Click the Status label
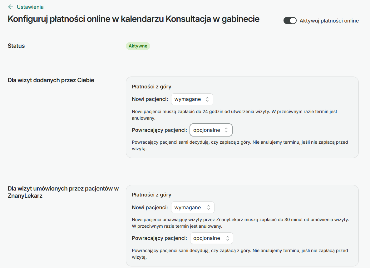 (16, 46)
